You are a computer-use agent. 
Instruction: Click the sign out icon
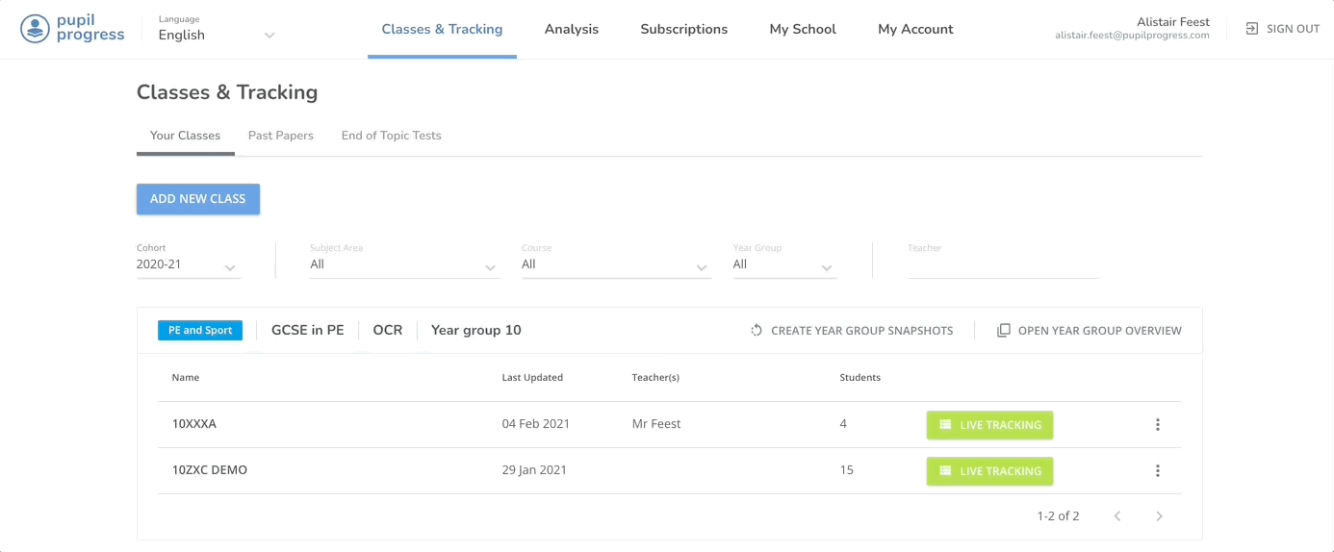[1251, 29]
